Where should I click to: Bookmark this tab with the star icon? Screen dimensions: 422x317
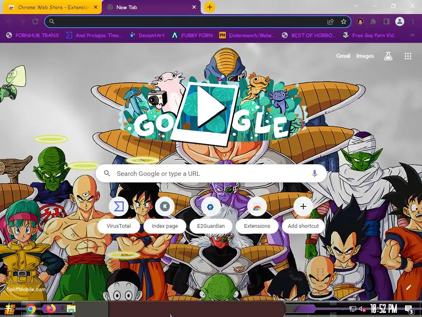click(344, 21)
